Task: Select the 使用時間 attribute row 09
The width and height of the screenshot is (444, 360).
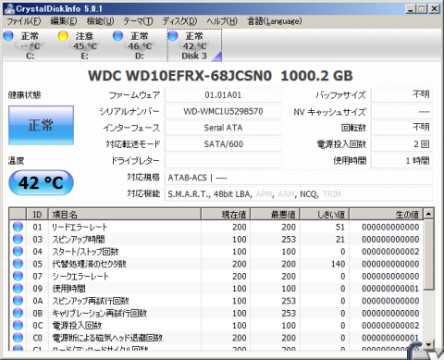Action: (216, 289)
